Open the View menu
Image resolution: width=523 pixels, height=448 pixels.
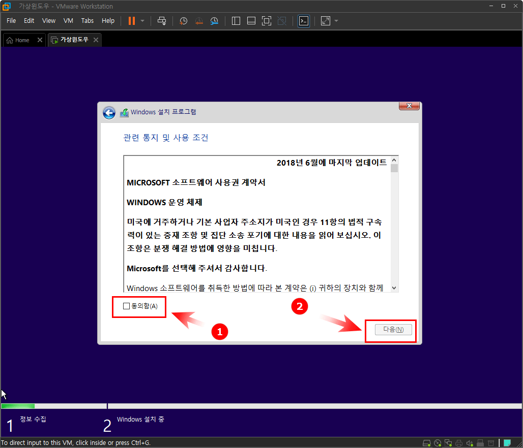[x=49, y=21]
